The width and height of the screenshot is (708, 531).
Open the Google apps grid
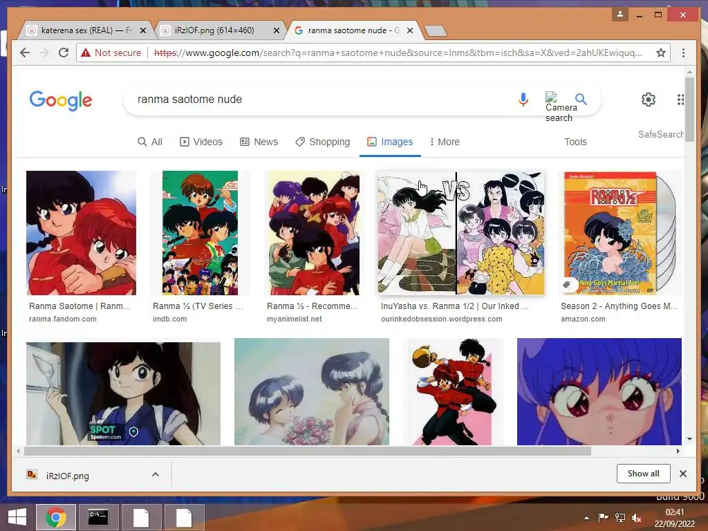coord(680,100)
